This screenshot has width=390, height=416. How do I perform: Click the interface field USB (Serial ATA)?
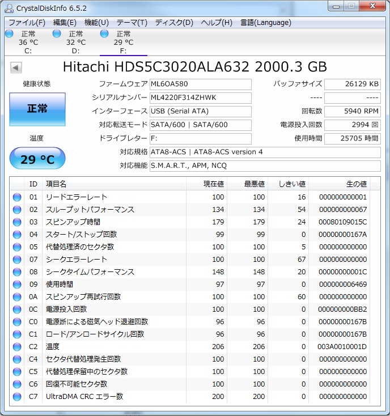click(x=200, y=112)
